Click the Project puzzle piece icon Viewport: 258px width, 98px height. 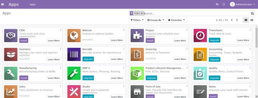coord(137,35)
